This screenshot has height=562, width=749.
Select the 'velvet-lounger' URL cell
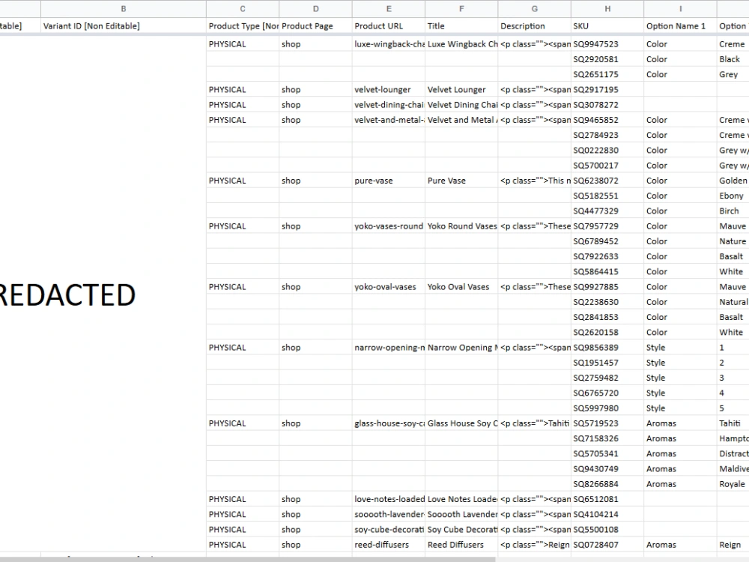pyautogui.click(x=389, y=90)
